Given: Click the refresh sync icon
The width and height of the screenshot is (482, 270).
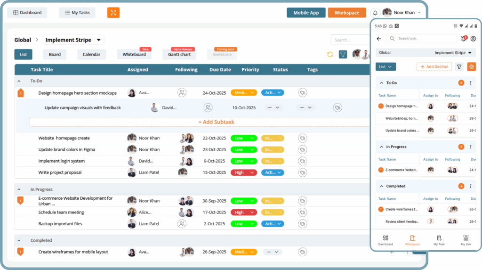Looking at the screenshot, I should point(330,55).
